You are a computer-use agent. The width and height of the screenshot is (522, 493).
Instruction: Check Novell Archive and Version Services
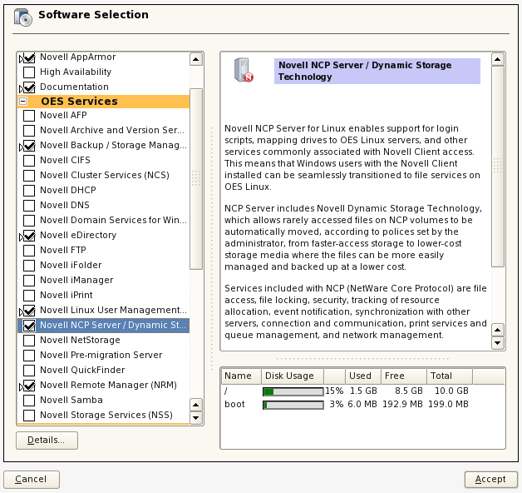(x=29, y=131)
